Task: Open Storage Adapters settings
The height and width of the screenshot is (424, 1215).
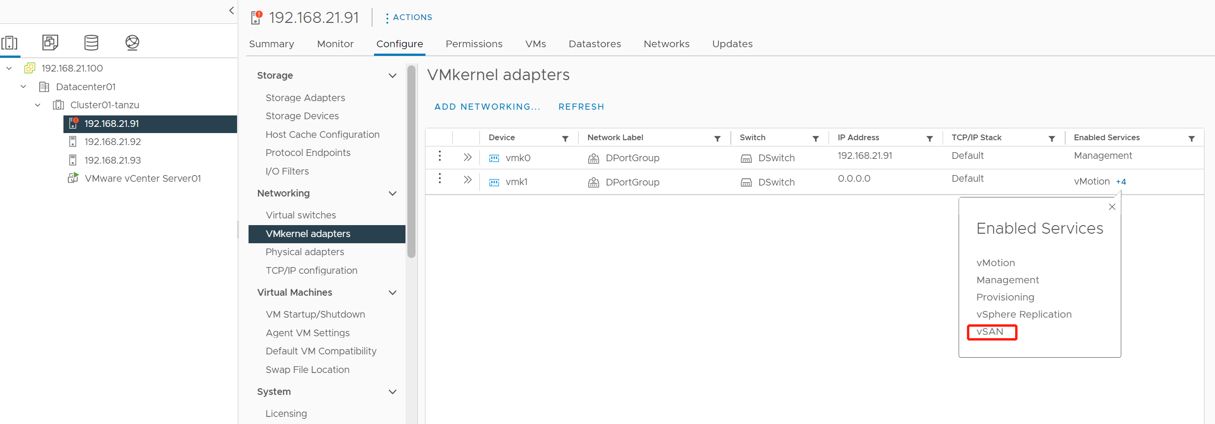Action: coord(305,98)
